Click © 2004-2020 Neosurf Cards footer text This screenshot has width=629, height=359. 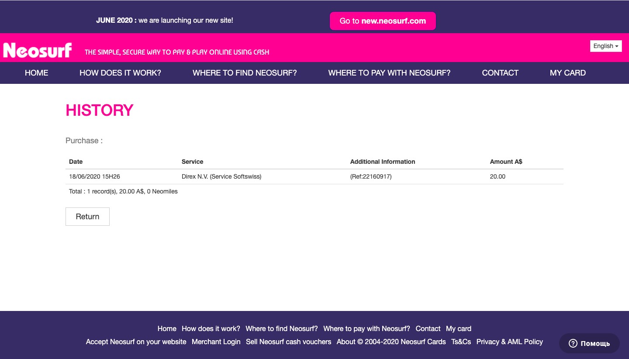point(401,342)
